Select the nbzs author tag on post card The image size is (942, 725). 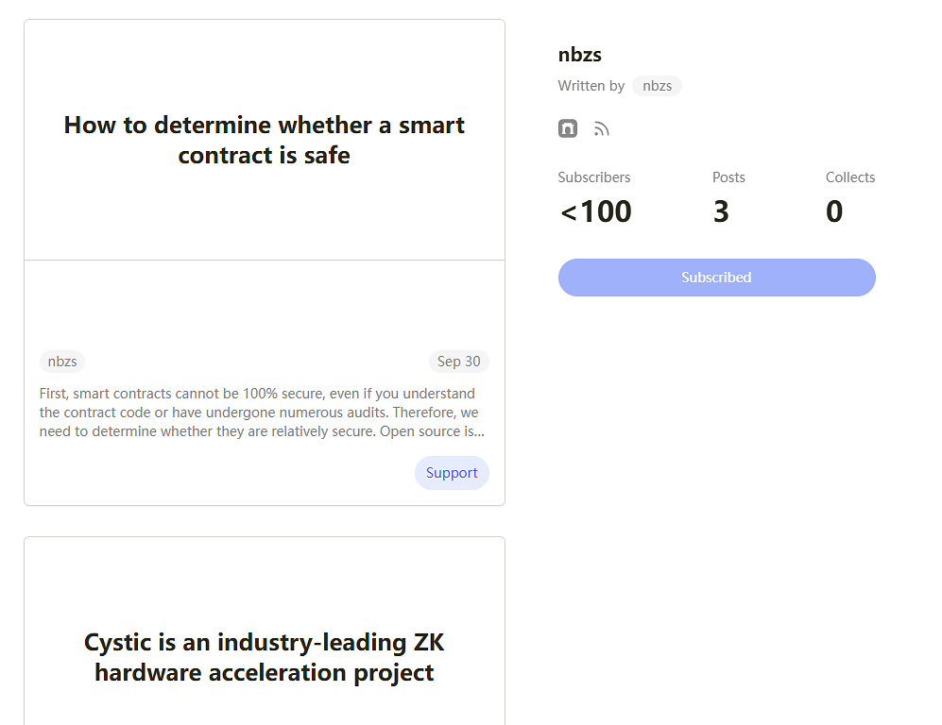62,362
